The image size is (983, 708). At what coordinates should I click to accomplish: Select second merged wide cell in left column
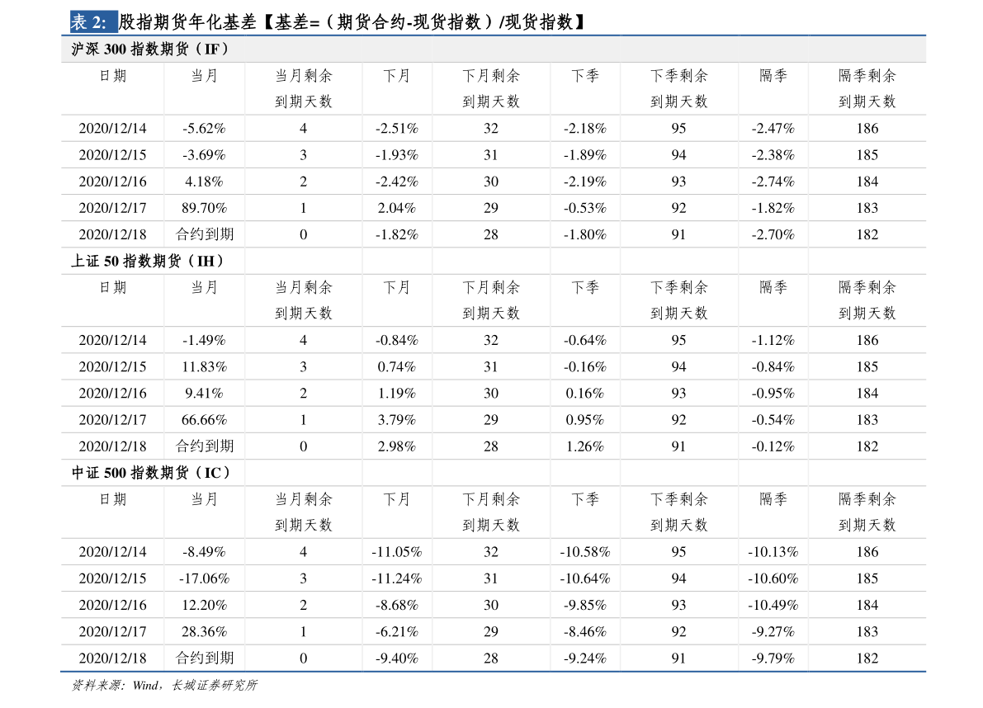coord(152,473)
